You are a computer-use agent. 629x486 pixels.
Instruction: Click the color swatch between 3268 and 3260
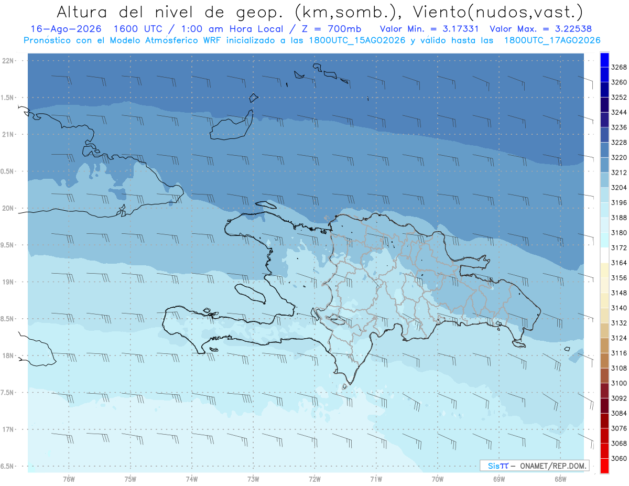coord(604,75)
